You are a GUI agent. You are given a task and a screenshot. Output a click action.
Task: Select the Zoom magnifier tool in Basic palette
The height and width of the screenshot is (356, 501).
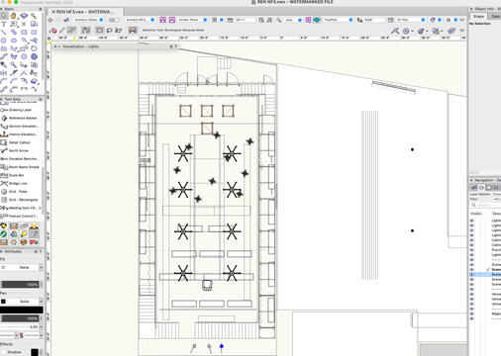pyautogui.click(x=34, y=16)
